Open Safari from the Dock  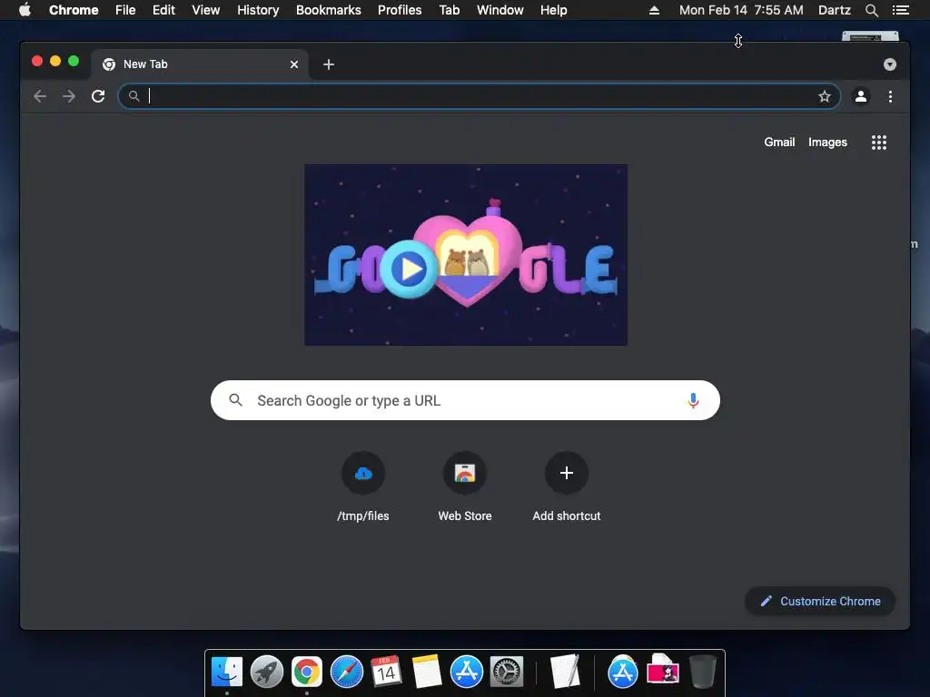point(346,672)
